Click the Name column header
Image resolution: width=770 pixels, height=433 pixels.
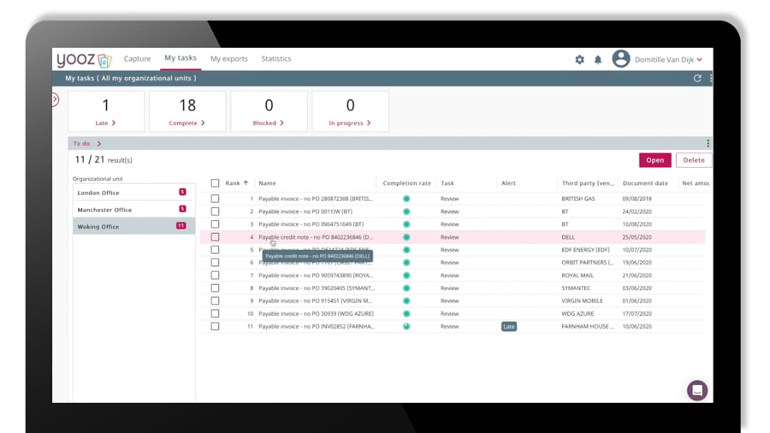[x=267, y=183]
